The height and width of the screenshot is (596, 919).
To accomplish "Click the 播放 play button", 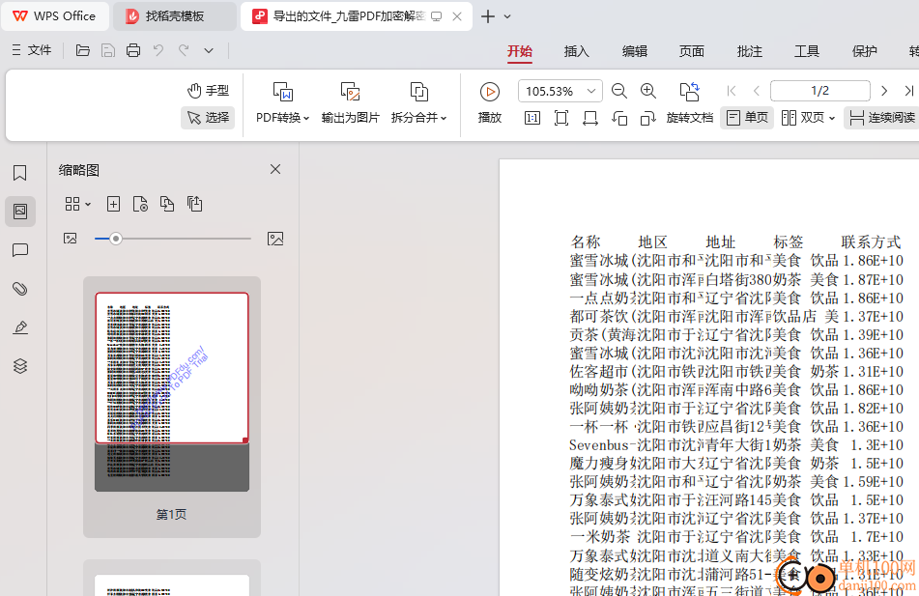I will coord(490,102).
